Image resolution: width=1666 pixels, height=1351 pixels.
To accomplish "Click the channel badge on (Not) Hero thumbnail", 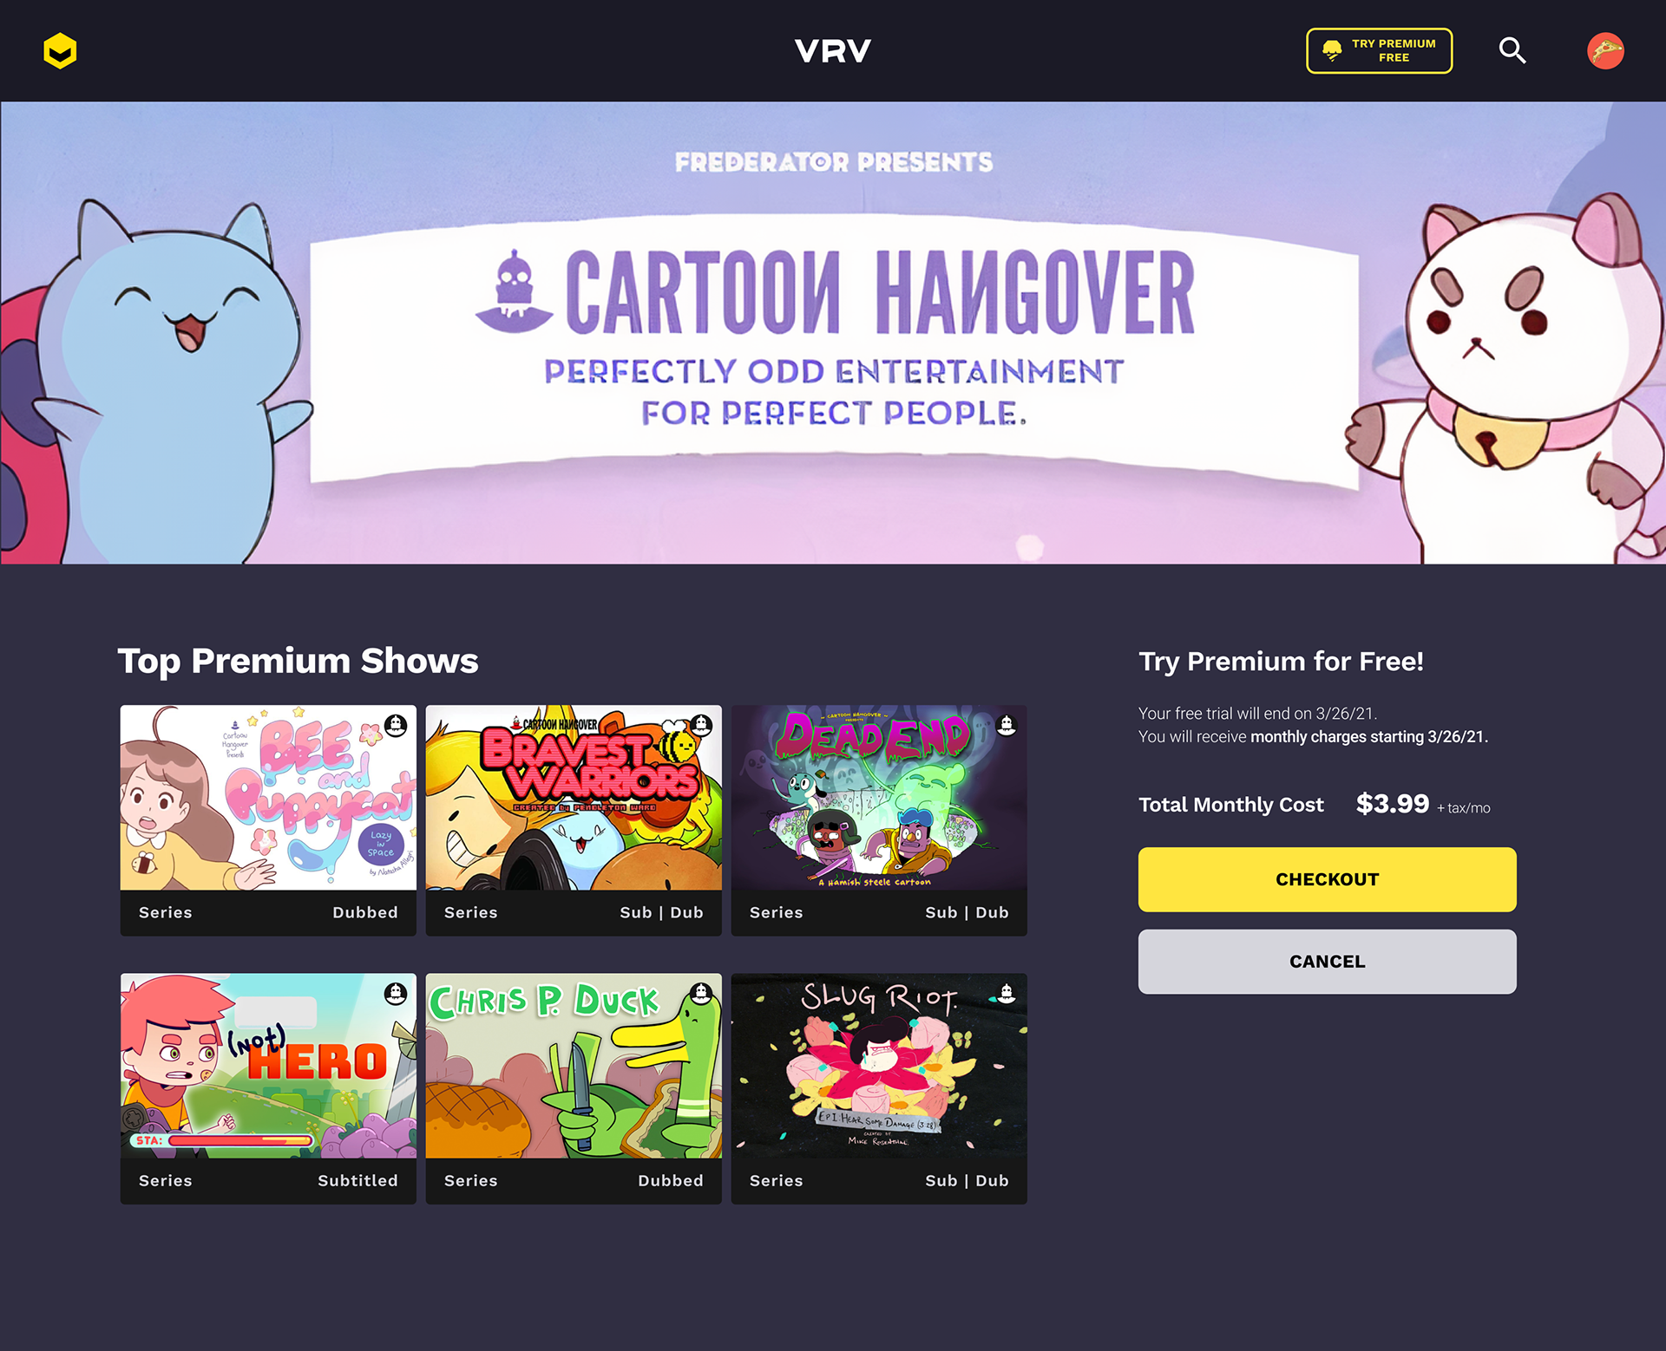I will [396, 994].
